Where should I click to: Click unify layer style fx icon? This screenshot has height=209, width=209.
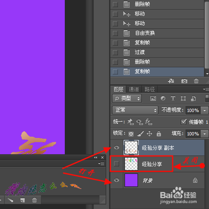[x=149, y=122]
